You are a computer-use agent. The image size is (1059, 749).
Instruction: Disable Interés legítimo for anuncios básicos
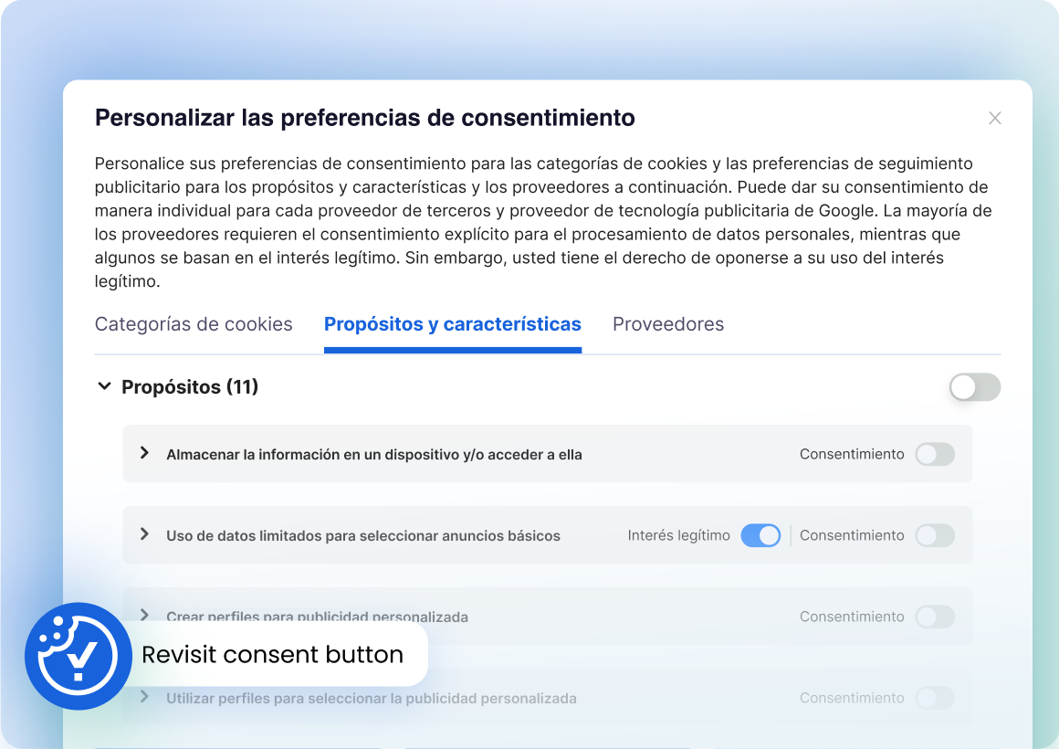760,535
